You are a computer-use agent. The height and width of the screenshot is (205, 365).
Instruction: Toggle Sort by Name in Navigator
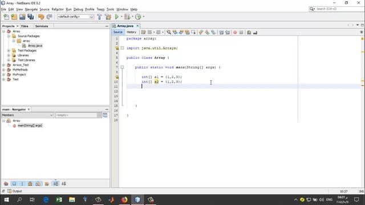(x=56, y=183)
